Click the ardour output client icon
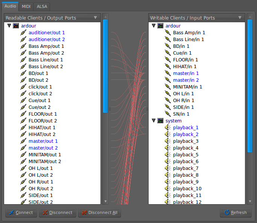 pos(16,26)
